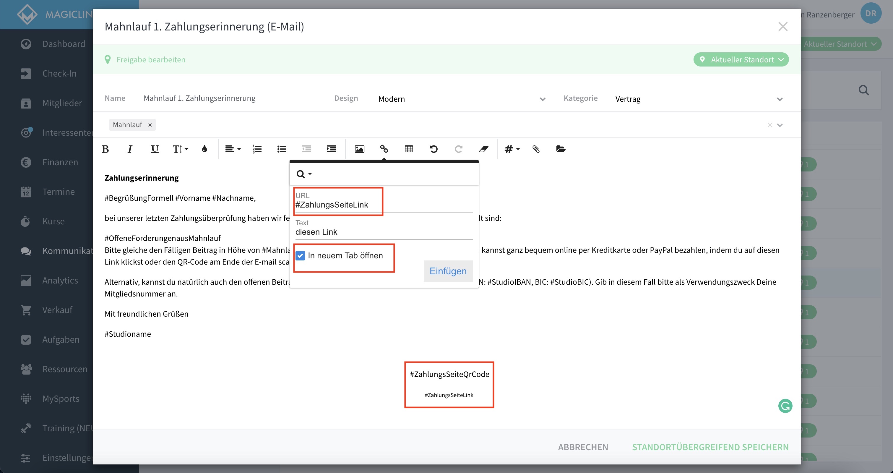893x473 pixels.
Task: Open the font size dropdown
Action: [x=180, y=149]
